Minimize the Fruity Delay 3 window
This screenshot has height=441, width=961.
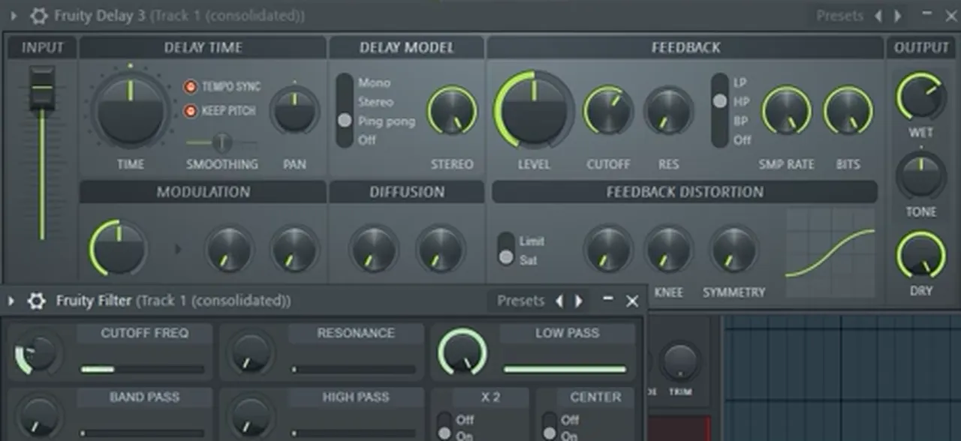pyautogui.click(x=927, y=13)
